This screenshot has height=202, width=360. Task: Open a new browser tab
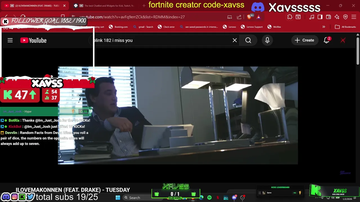pos(144,6)
